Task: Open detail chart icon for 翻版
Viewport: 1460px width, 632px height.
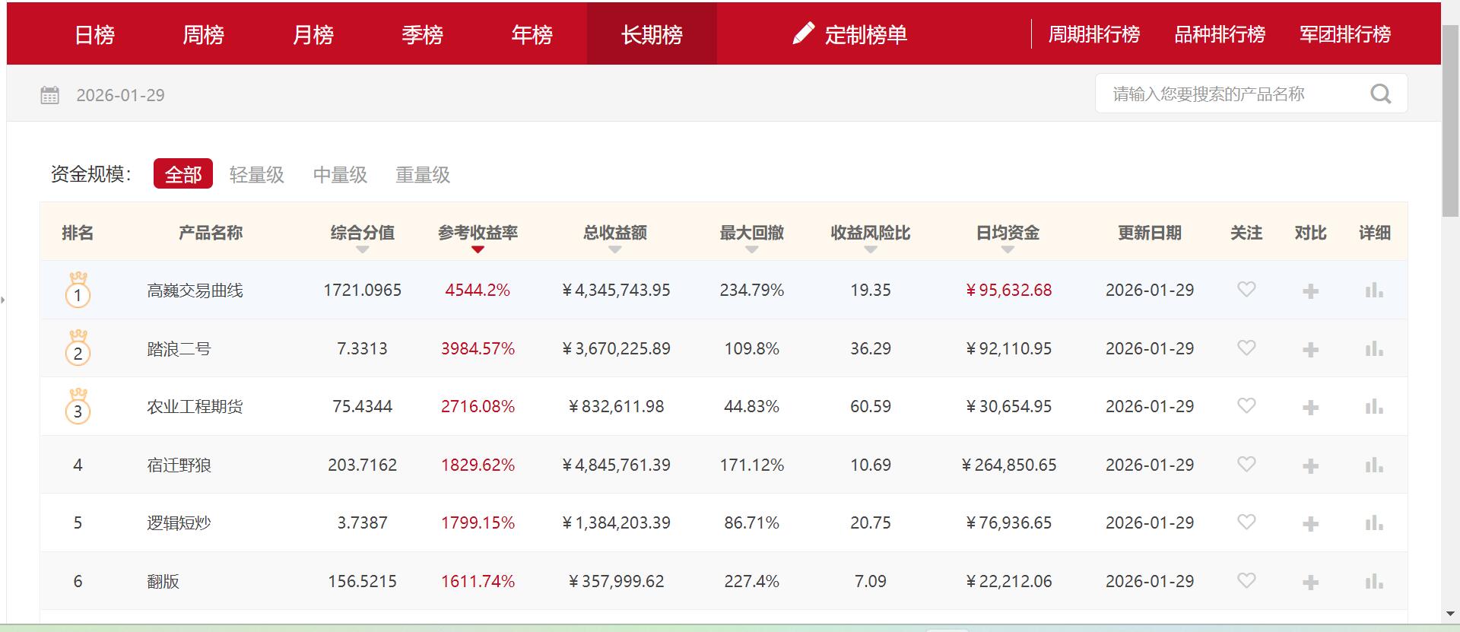Action: pyautogui.click(x=1373, y=582)
